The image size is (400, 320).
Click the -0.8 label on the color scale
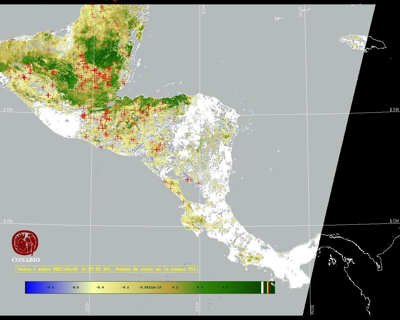coord(50,287)
